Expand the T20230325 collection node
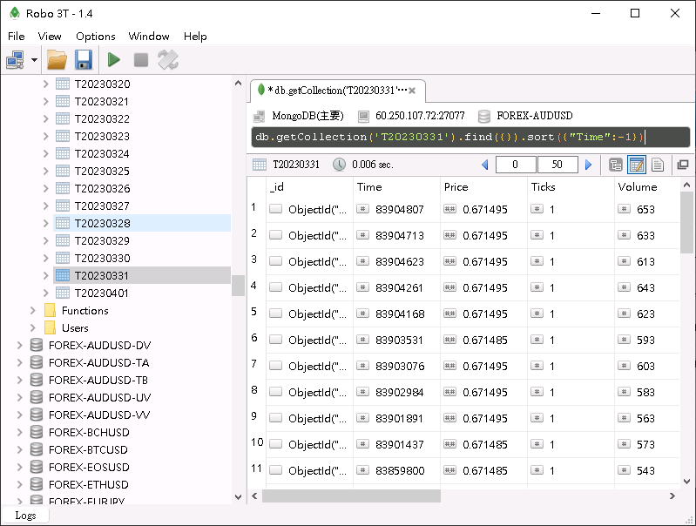The width and height of the screenshot is (696, 526). pos(45,171)
